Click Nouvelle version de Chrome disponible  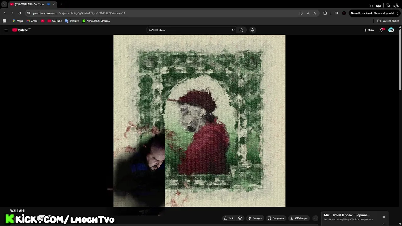click(373, 13)
